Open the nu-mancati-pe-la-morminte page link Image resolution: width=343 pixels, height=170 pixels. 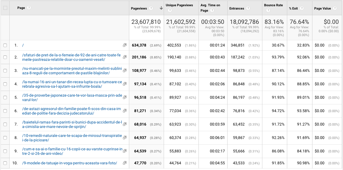coord(72,71)
